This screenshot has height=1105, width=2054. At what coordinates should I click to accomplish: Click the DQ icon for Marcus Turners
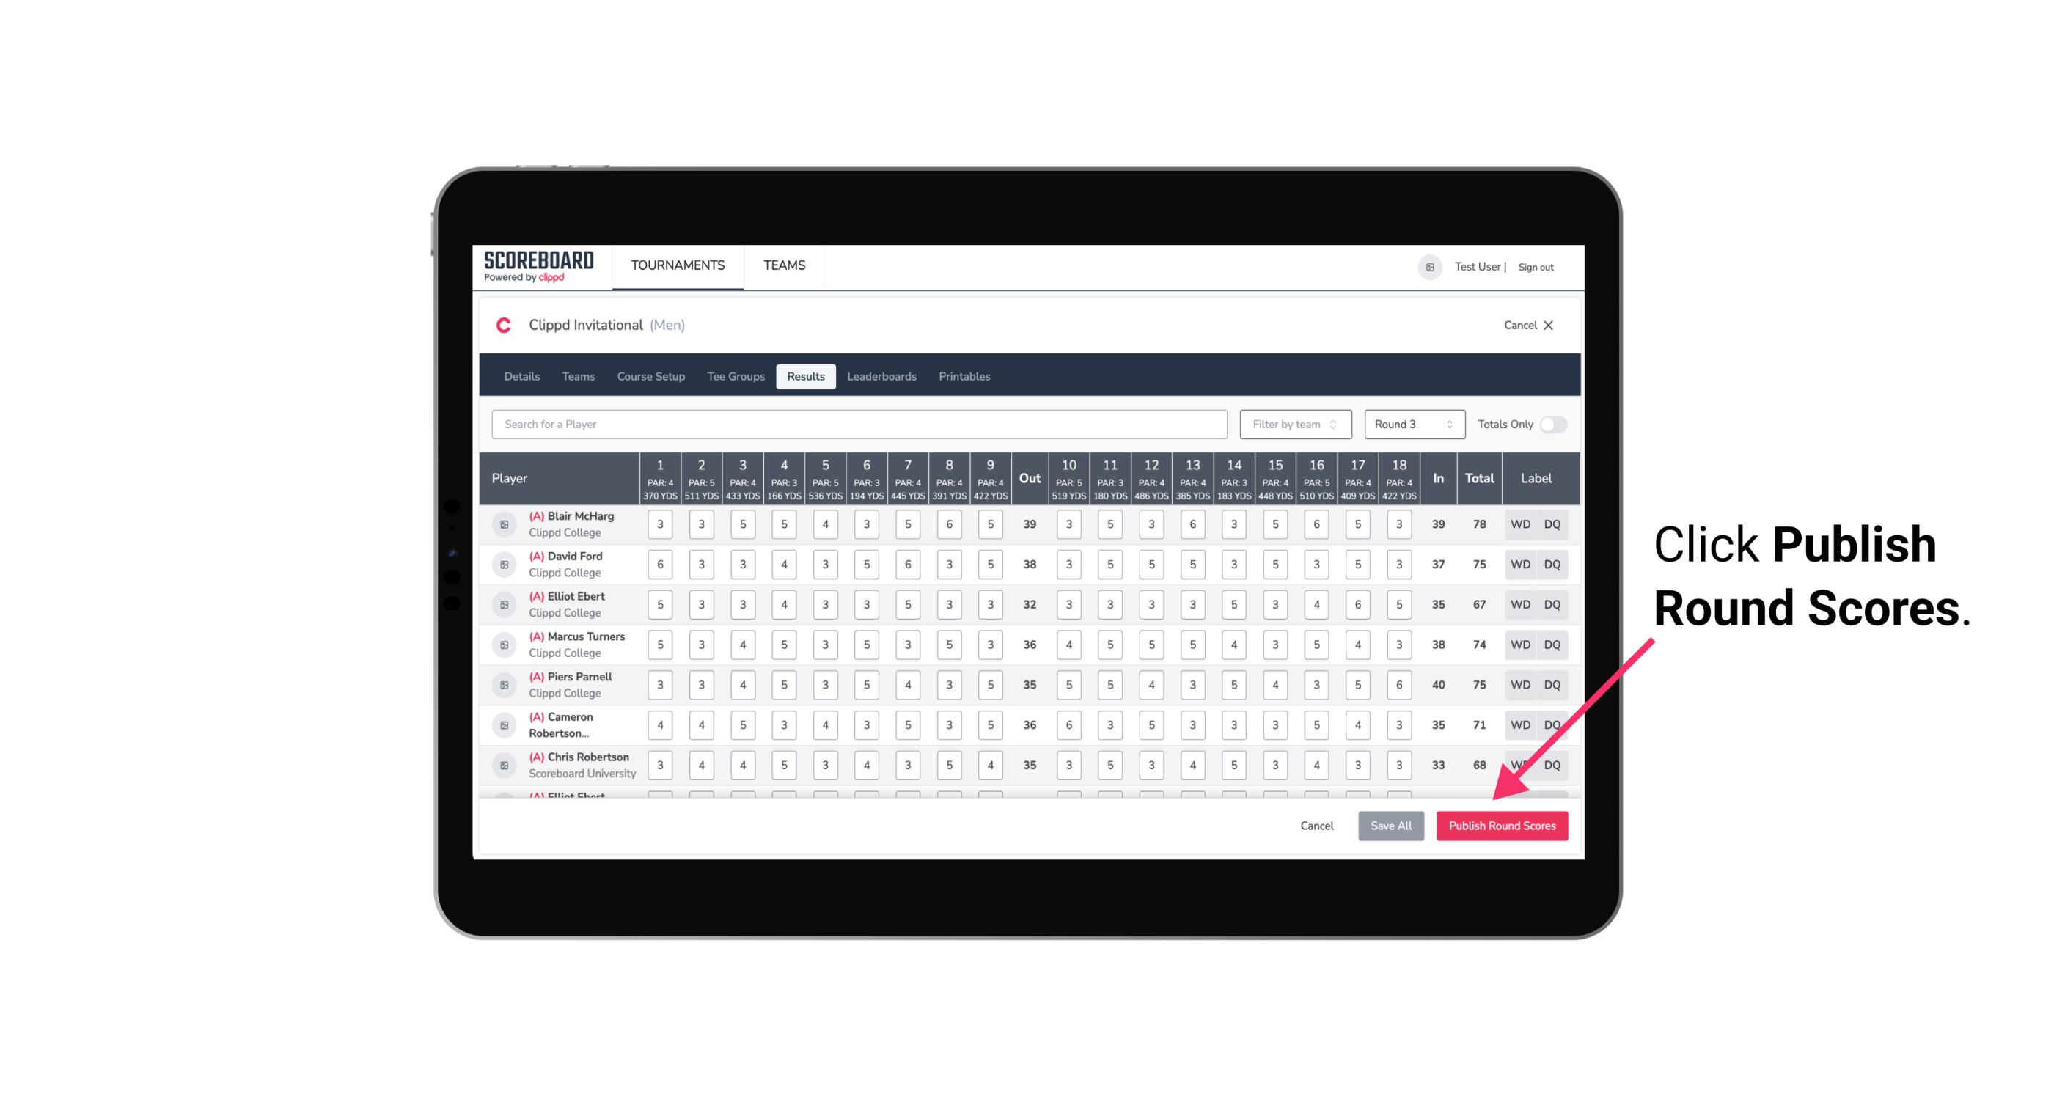[x=1552, y=644]
